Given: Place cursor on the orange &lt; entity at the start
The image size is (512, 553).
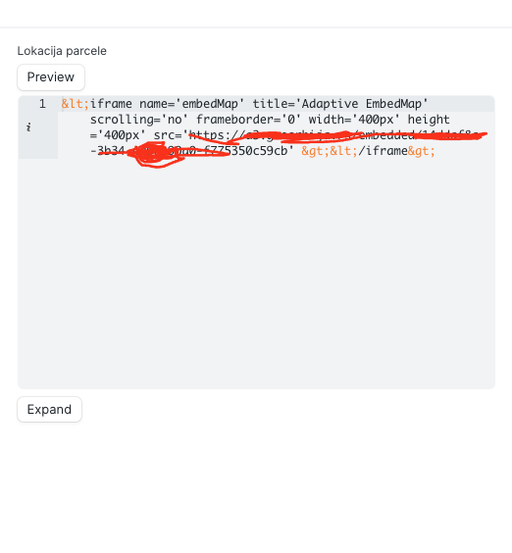Looking at the screenshot, I should click(x=76, y=104).
